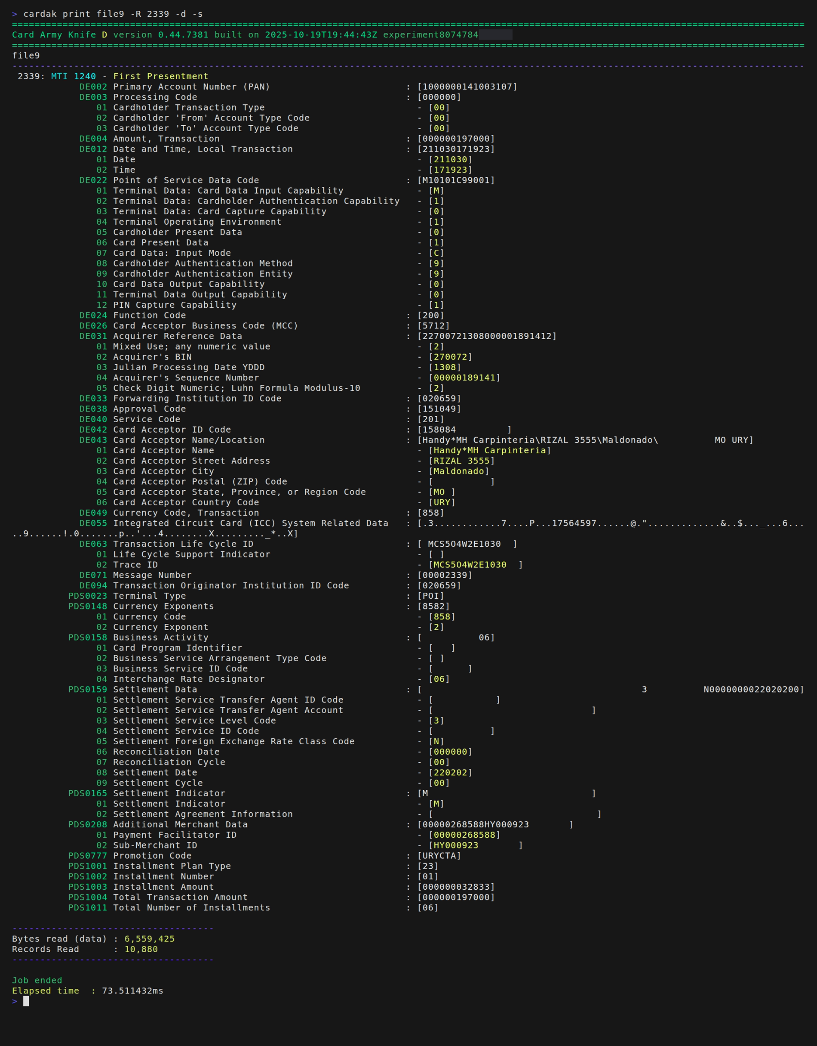Click the DE055 ICC System Related Data label
This screenshot has width=817, height=1046.
coord(250,523)
